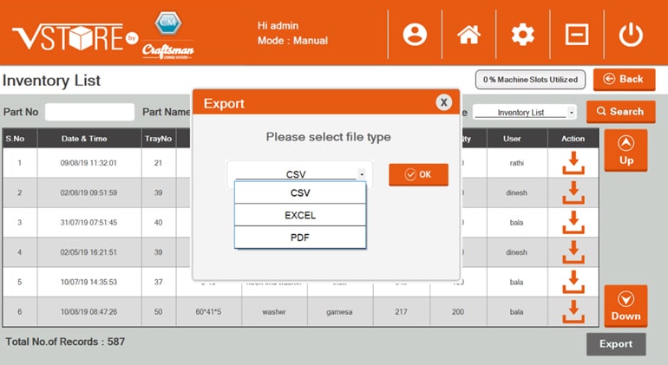The width and height of the screenshot is (668, 365).
Task: Open the settings gear icon
Action: click(522, 35)
